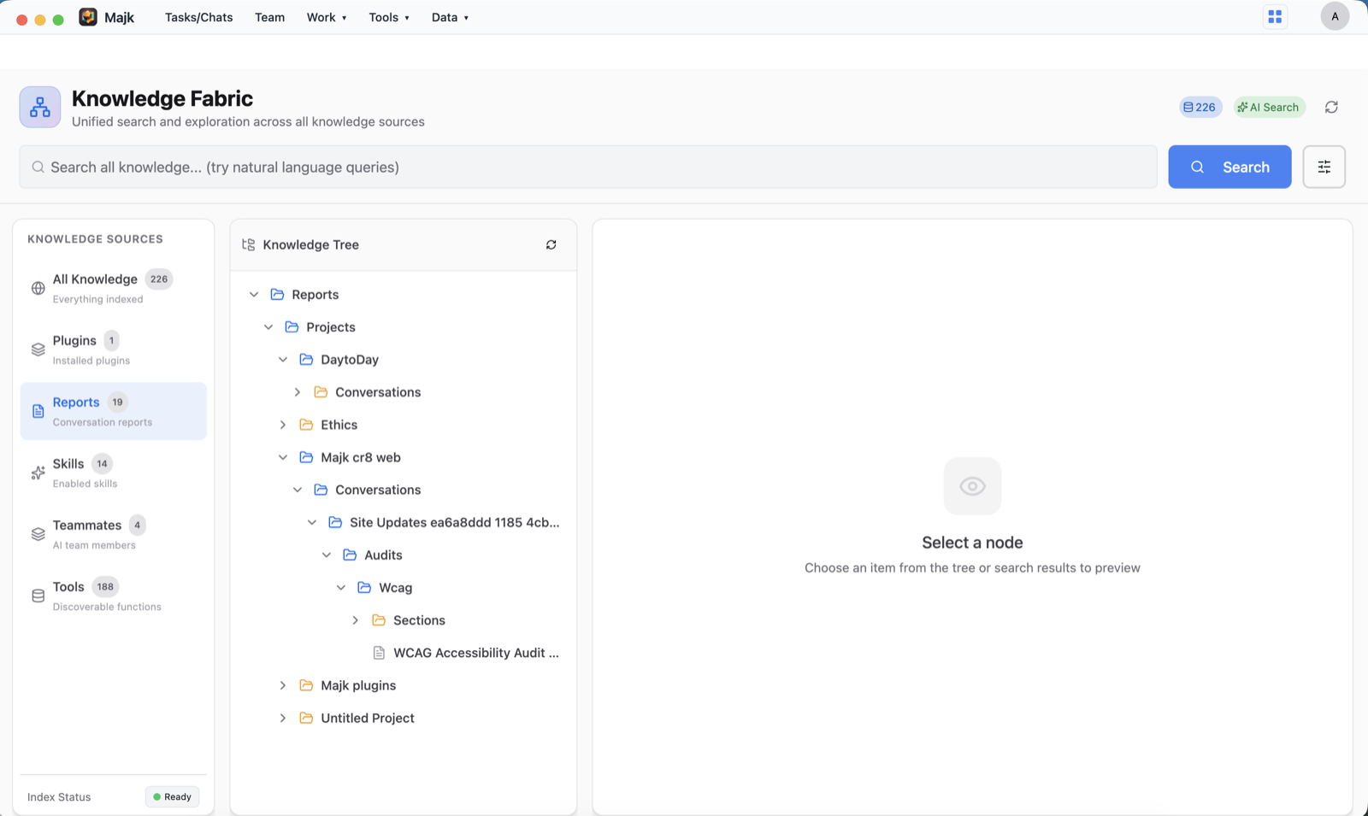Open the Tasks/Chats menu item
1368x816 pixels.
click(x=198, y=17)
